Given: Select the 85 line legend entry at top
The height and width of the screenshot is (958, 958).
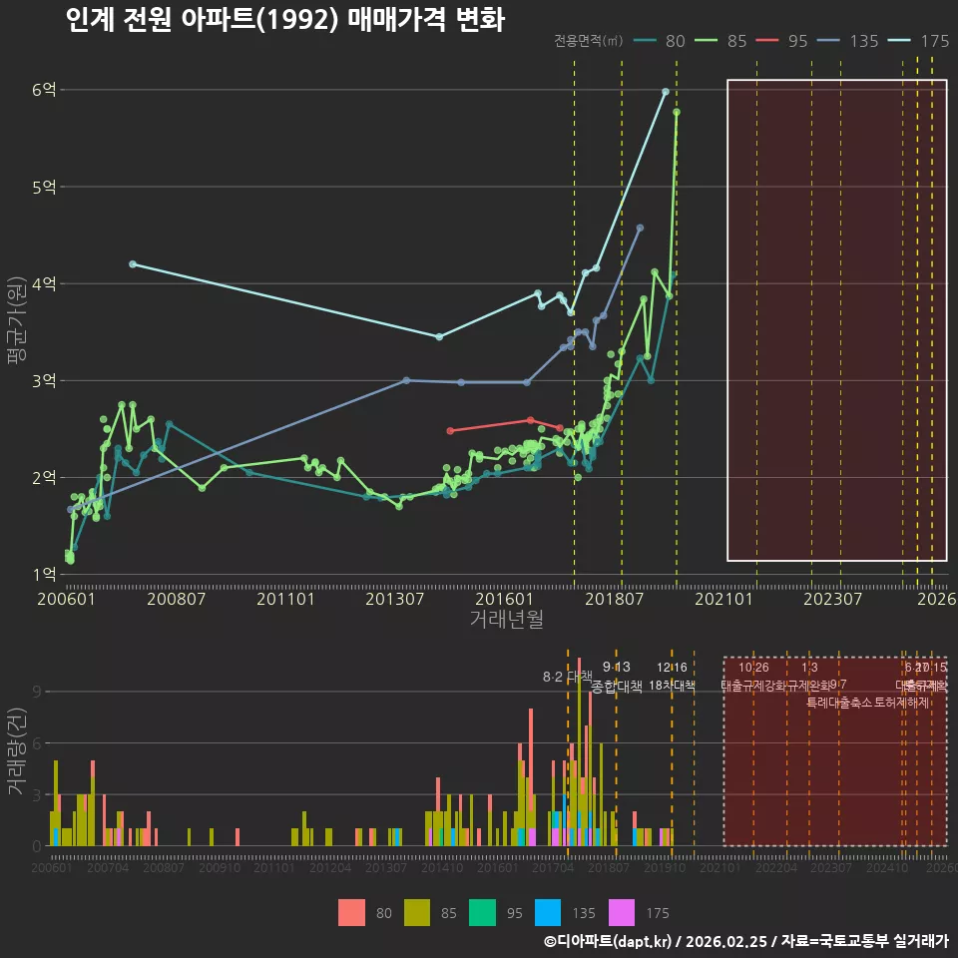Looking at the screenshot, I should 720,41.
